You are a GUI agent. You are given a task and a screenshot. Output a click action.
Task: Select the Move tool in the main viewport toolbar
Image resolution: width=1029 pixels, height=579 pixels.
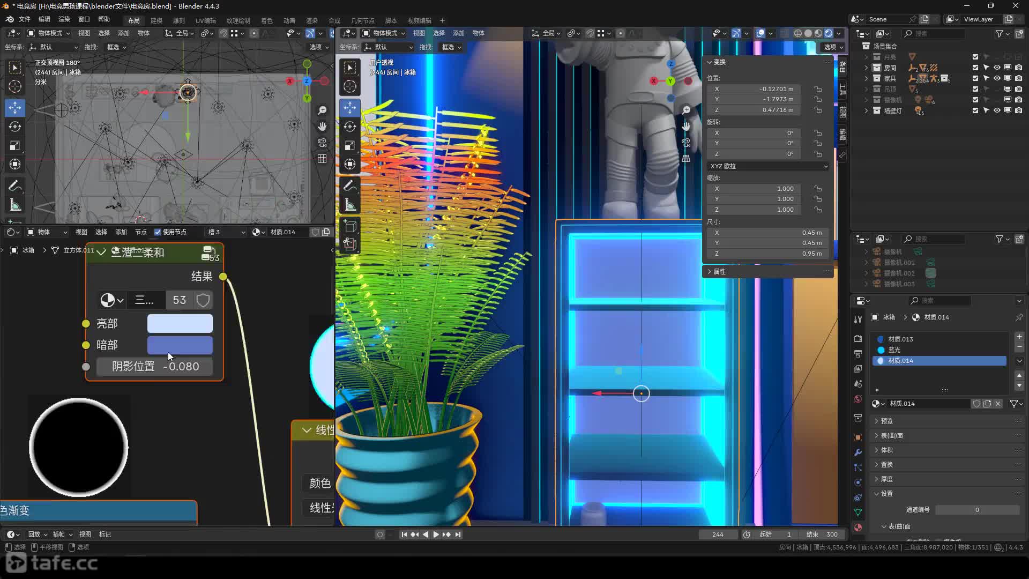pos(350,107)
